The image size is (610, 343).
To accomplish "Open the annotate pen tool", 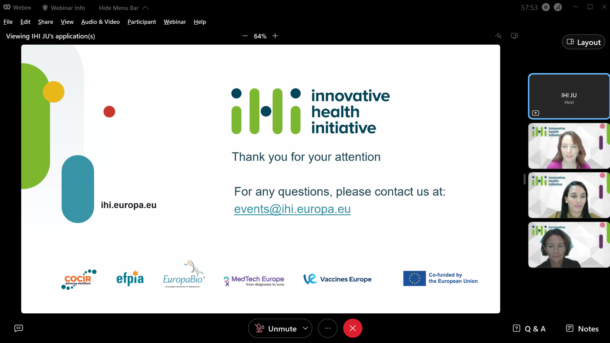I will (x=498, y=36).
